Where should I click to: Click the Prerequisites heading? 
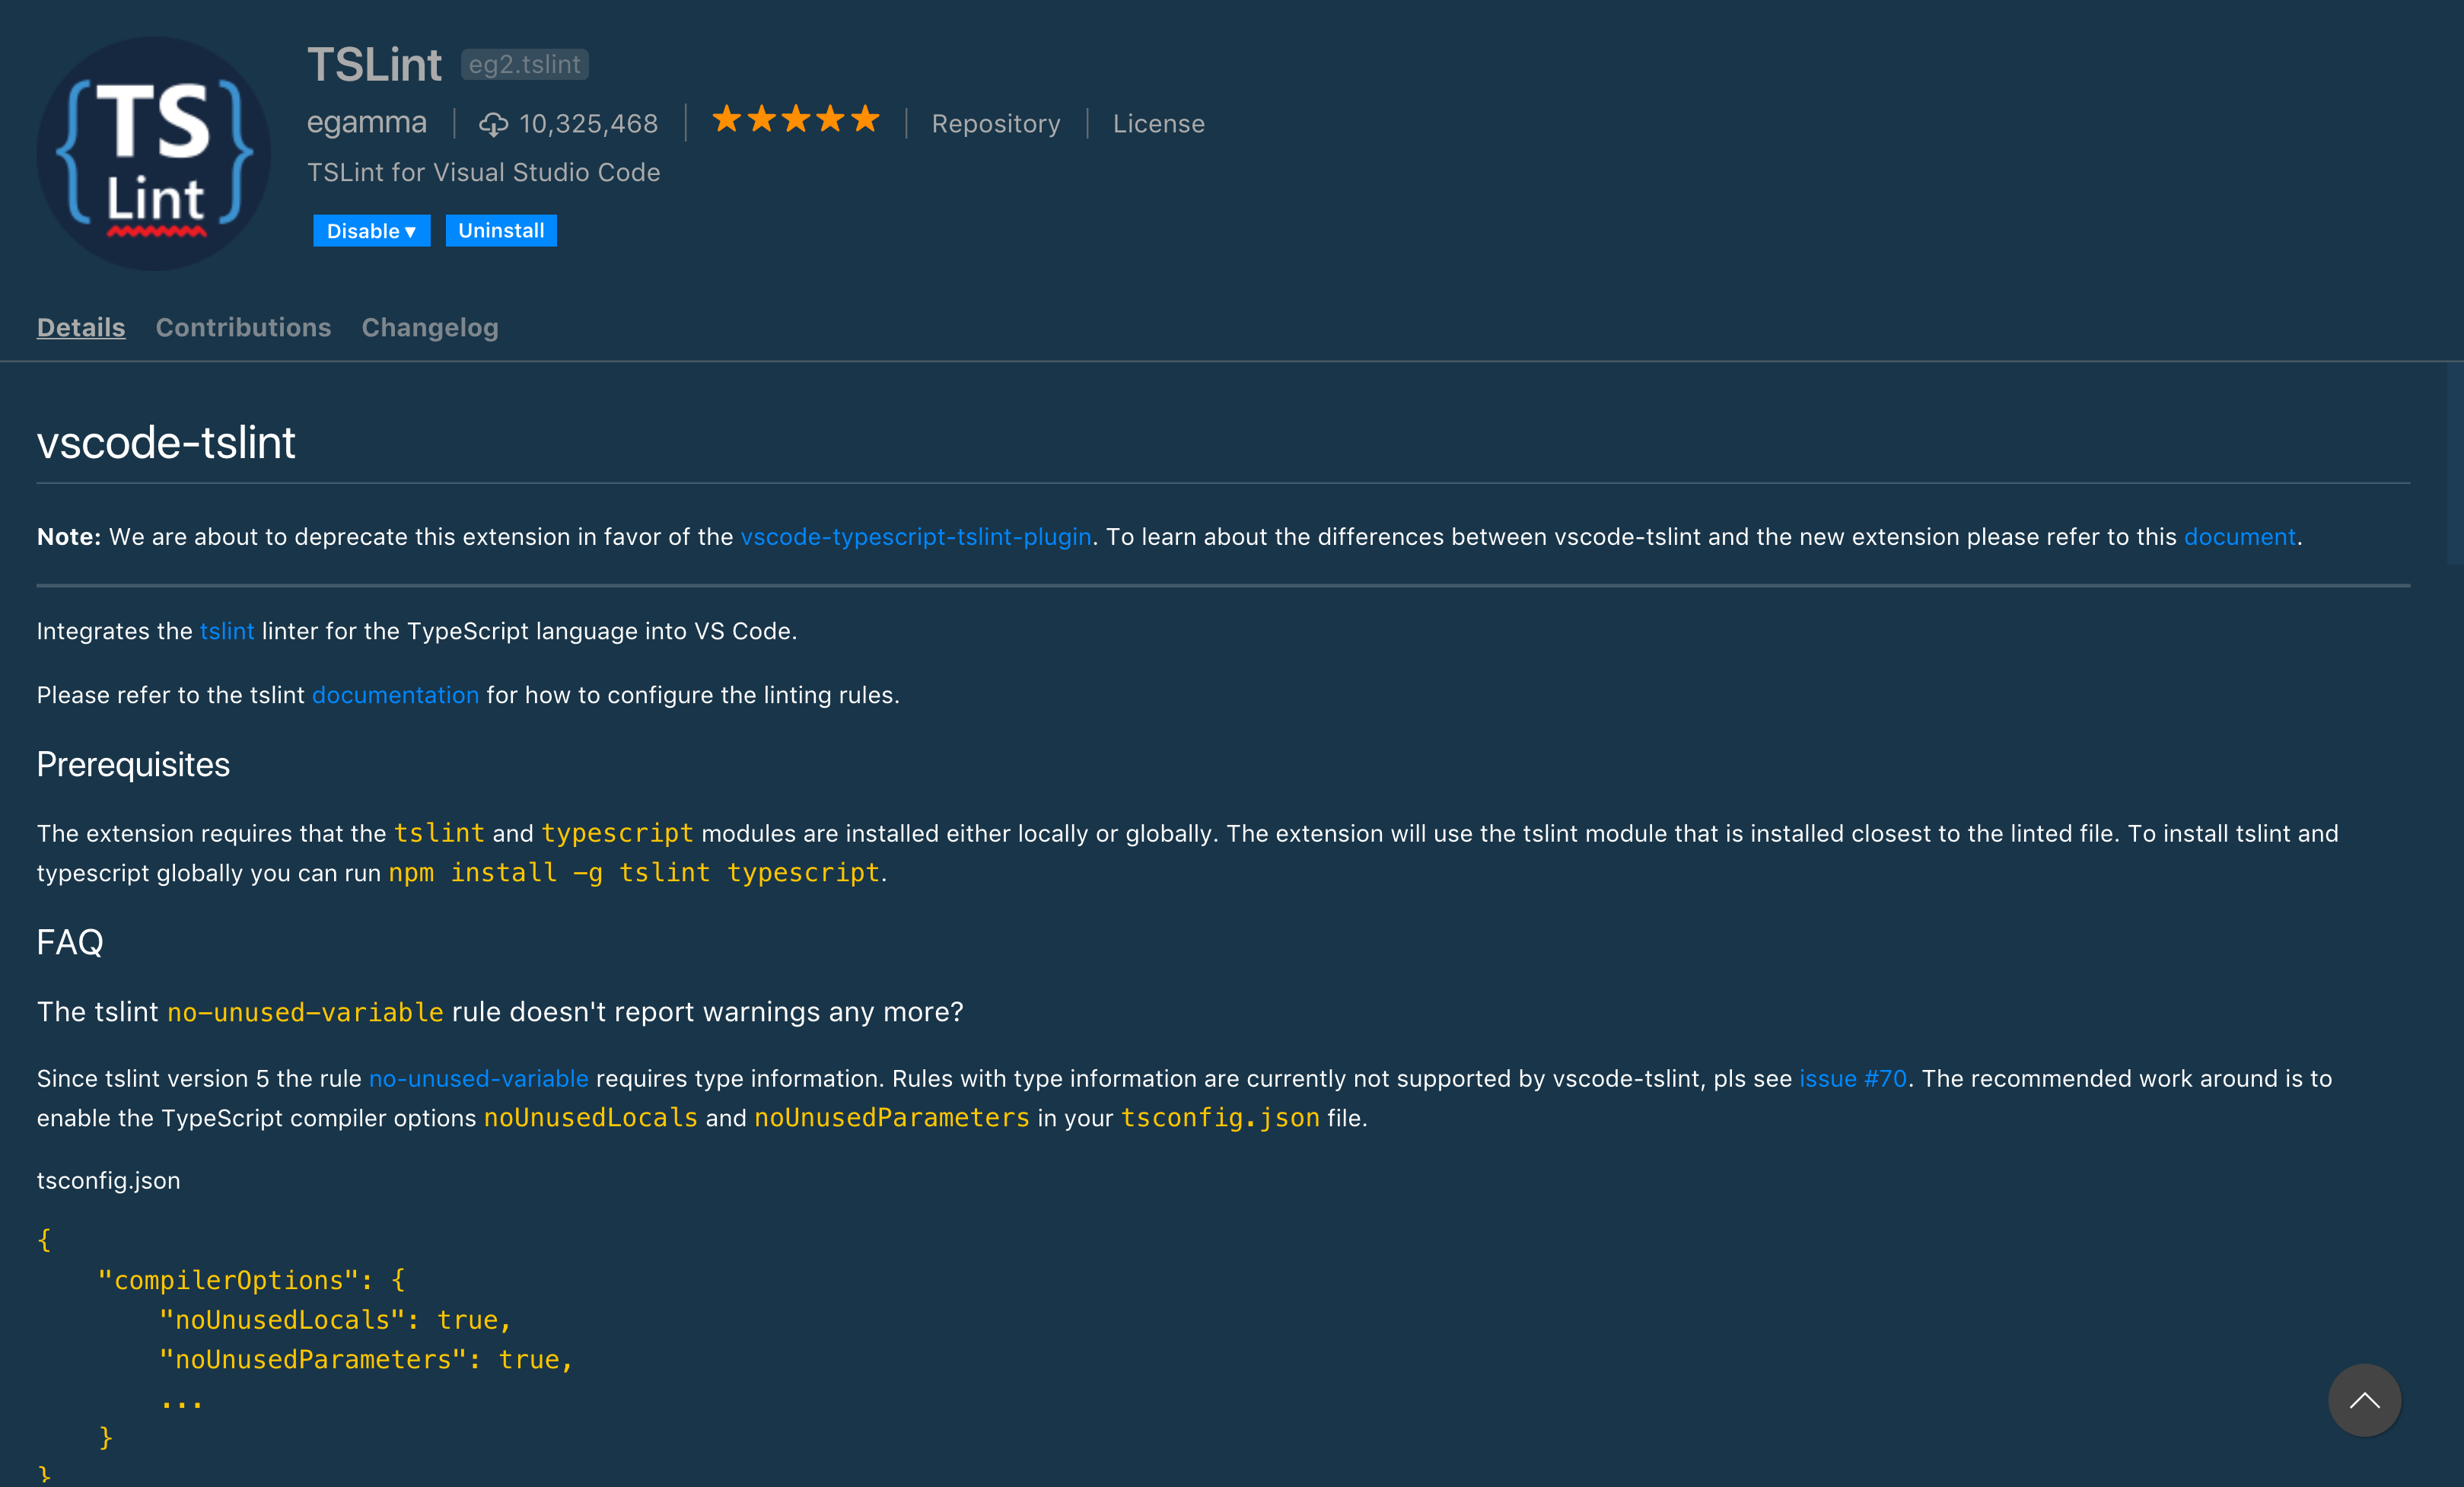(133, 764)
